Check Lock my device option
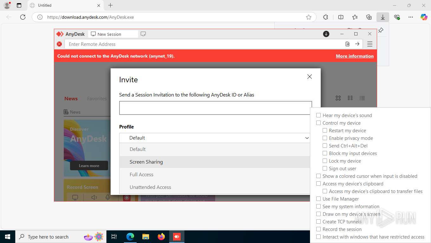431x243 pixels. click(x=325, y=161)
